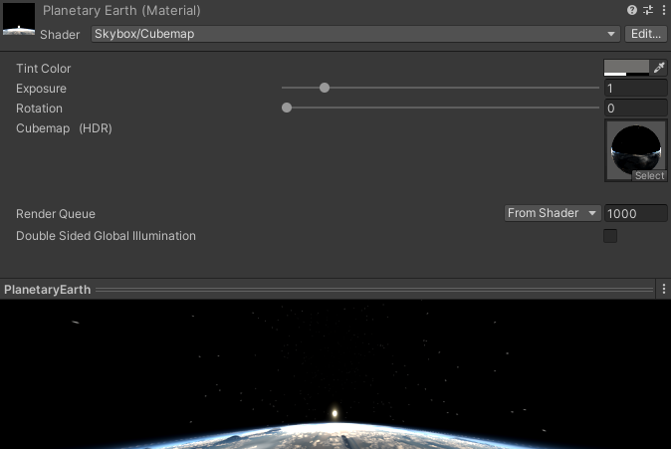Open the Skybox/Cubemap shader dropdown
Screen dimensions: 671x449
click(355, 34)
